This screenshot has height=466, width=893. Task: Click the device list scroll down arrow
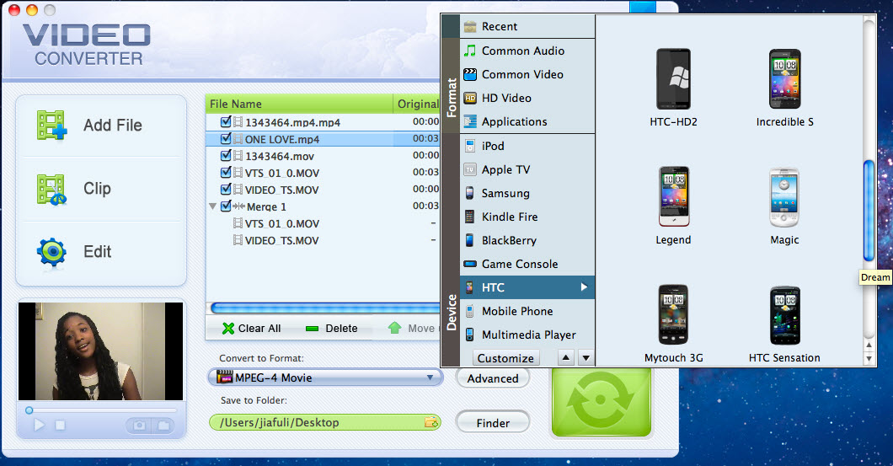click(869, 359)
